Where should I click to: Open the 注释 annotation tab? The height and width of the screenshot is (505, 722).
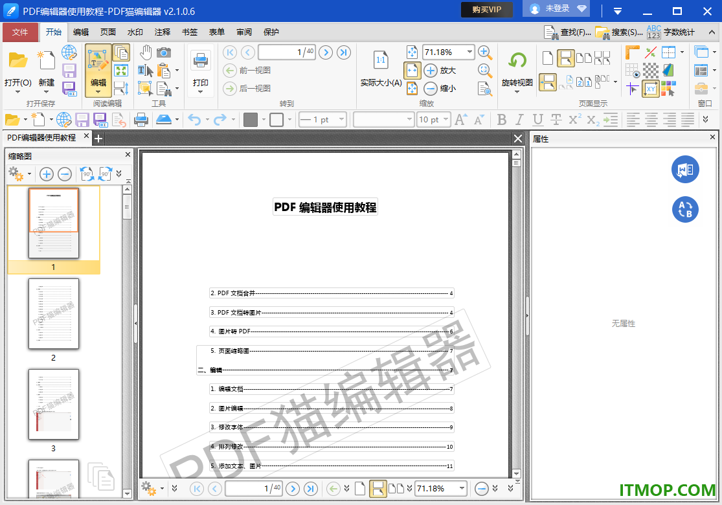[162, 32]
